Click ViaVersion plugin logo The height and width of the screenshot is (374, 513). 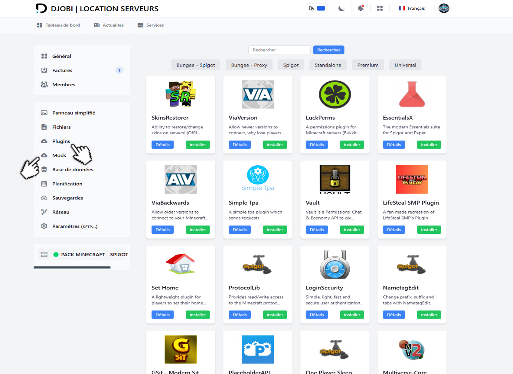tap(258, 95)
